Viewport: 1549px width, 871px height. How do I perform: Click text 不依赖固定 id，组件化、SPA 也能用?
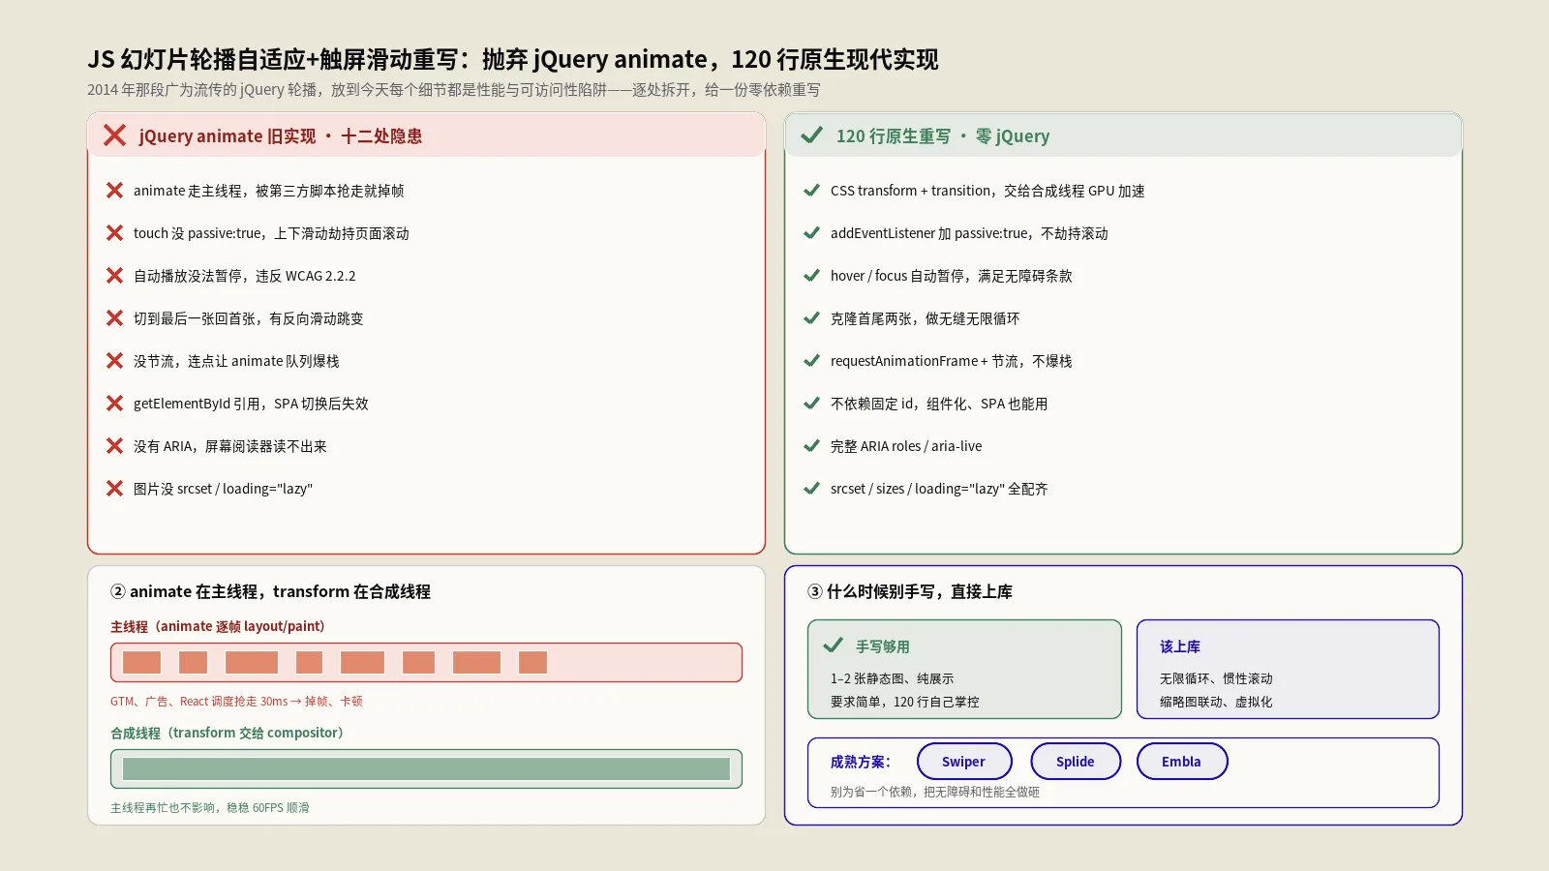[939, 405]
